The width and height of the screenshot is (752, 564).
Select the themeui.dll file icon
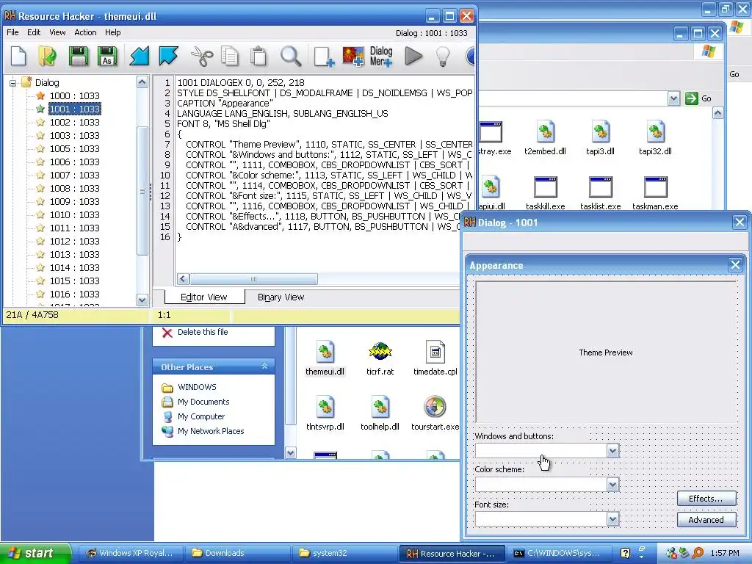(x=325, y=352)
